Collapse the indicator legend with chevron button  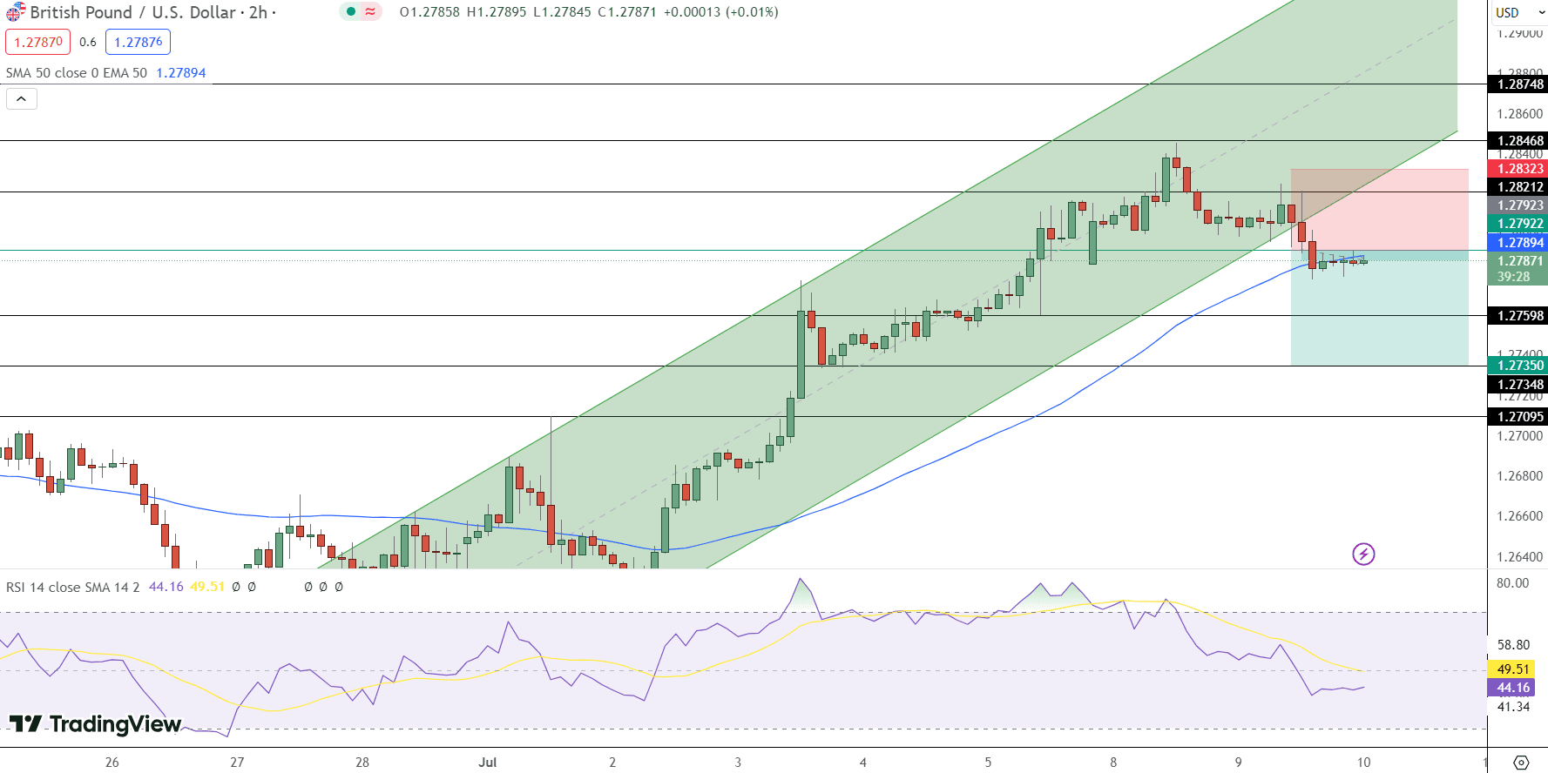(x=22, y=99)
